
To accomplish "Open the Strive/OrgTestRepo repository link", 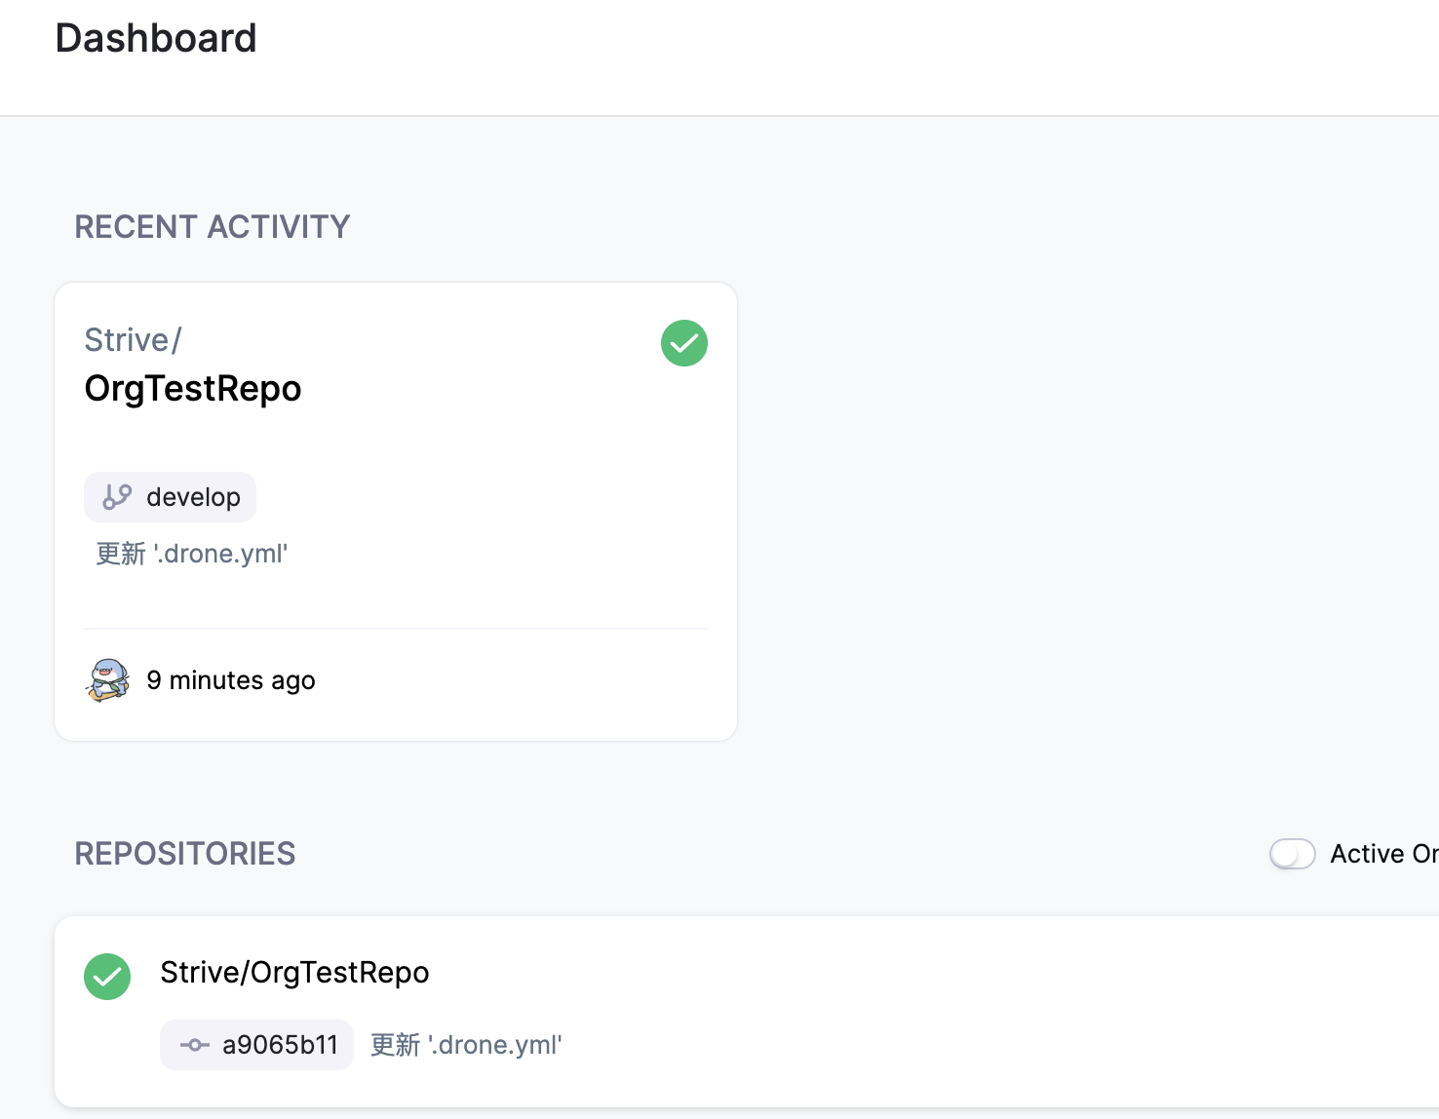I will click(x=294, y=973).
